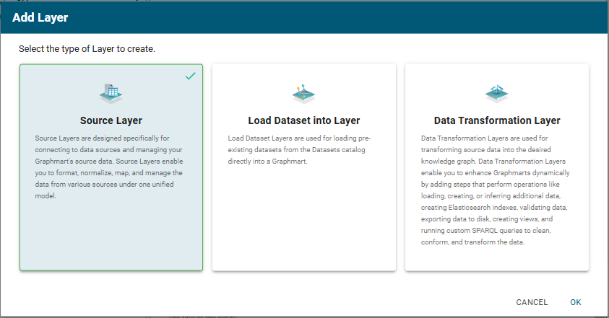Click the green checkmark on Source Layer card

point(191,76)
